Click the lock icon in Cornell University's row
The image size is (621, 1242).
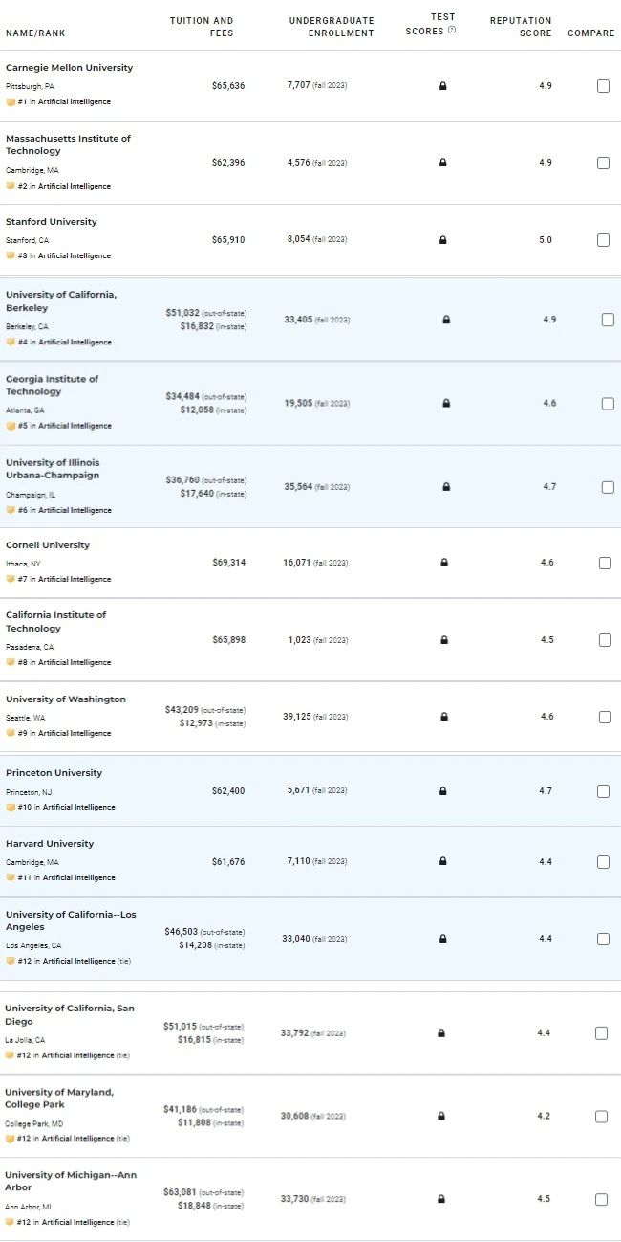click(x=444, y=563)
